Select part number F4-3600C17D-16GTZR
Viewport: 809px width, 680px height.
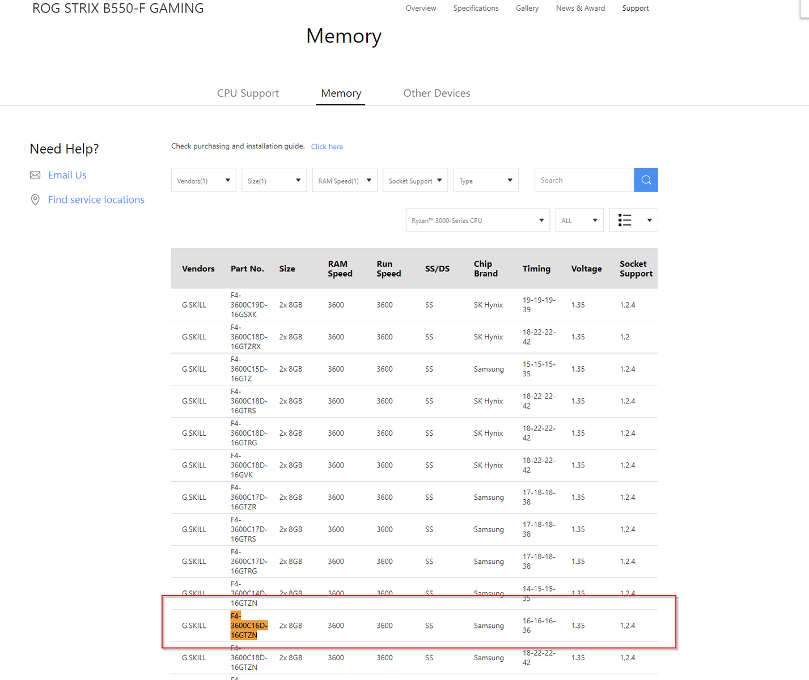tap(249, 498)
